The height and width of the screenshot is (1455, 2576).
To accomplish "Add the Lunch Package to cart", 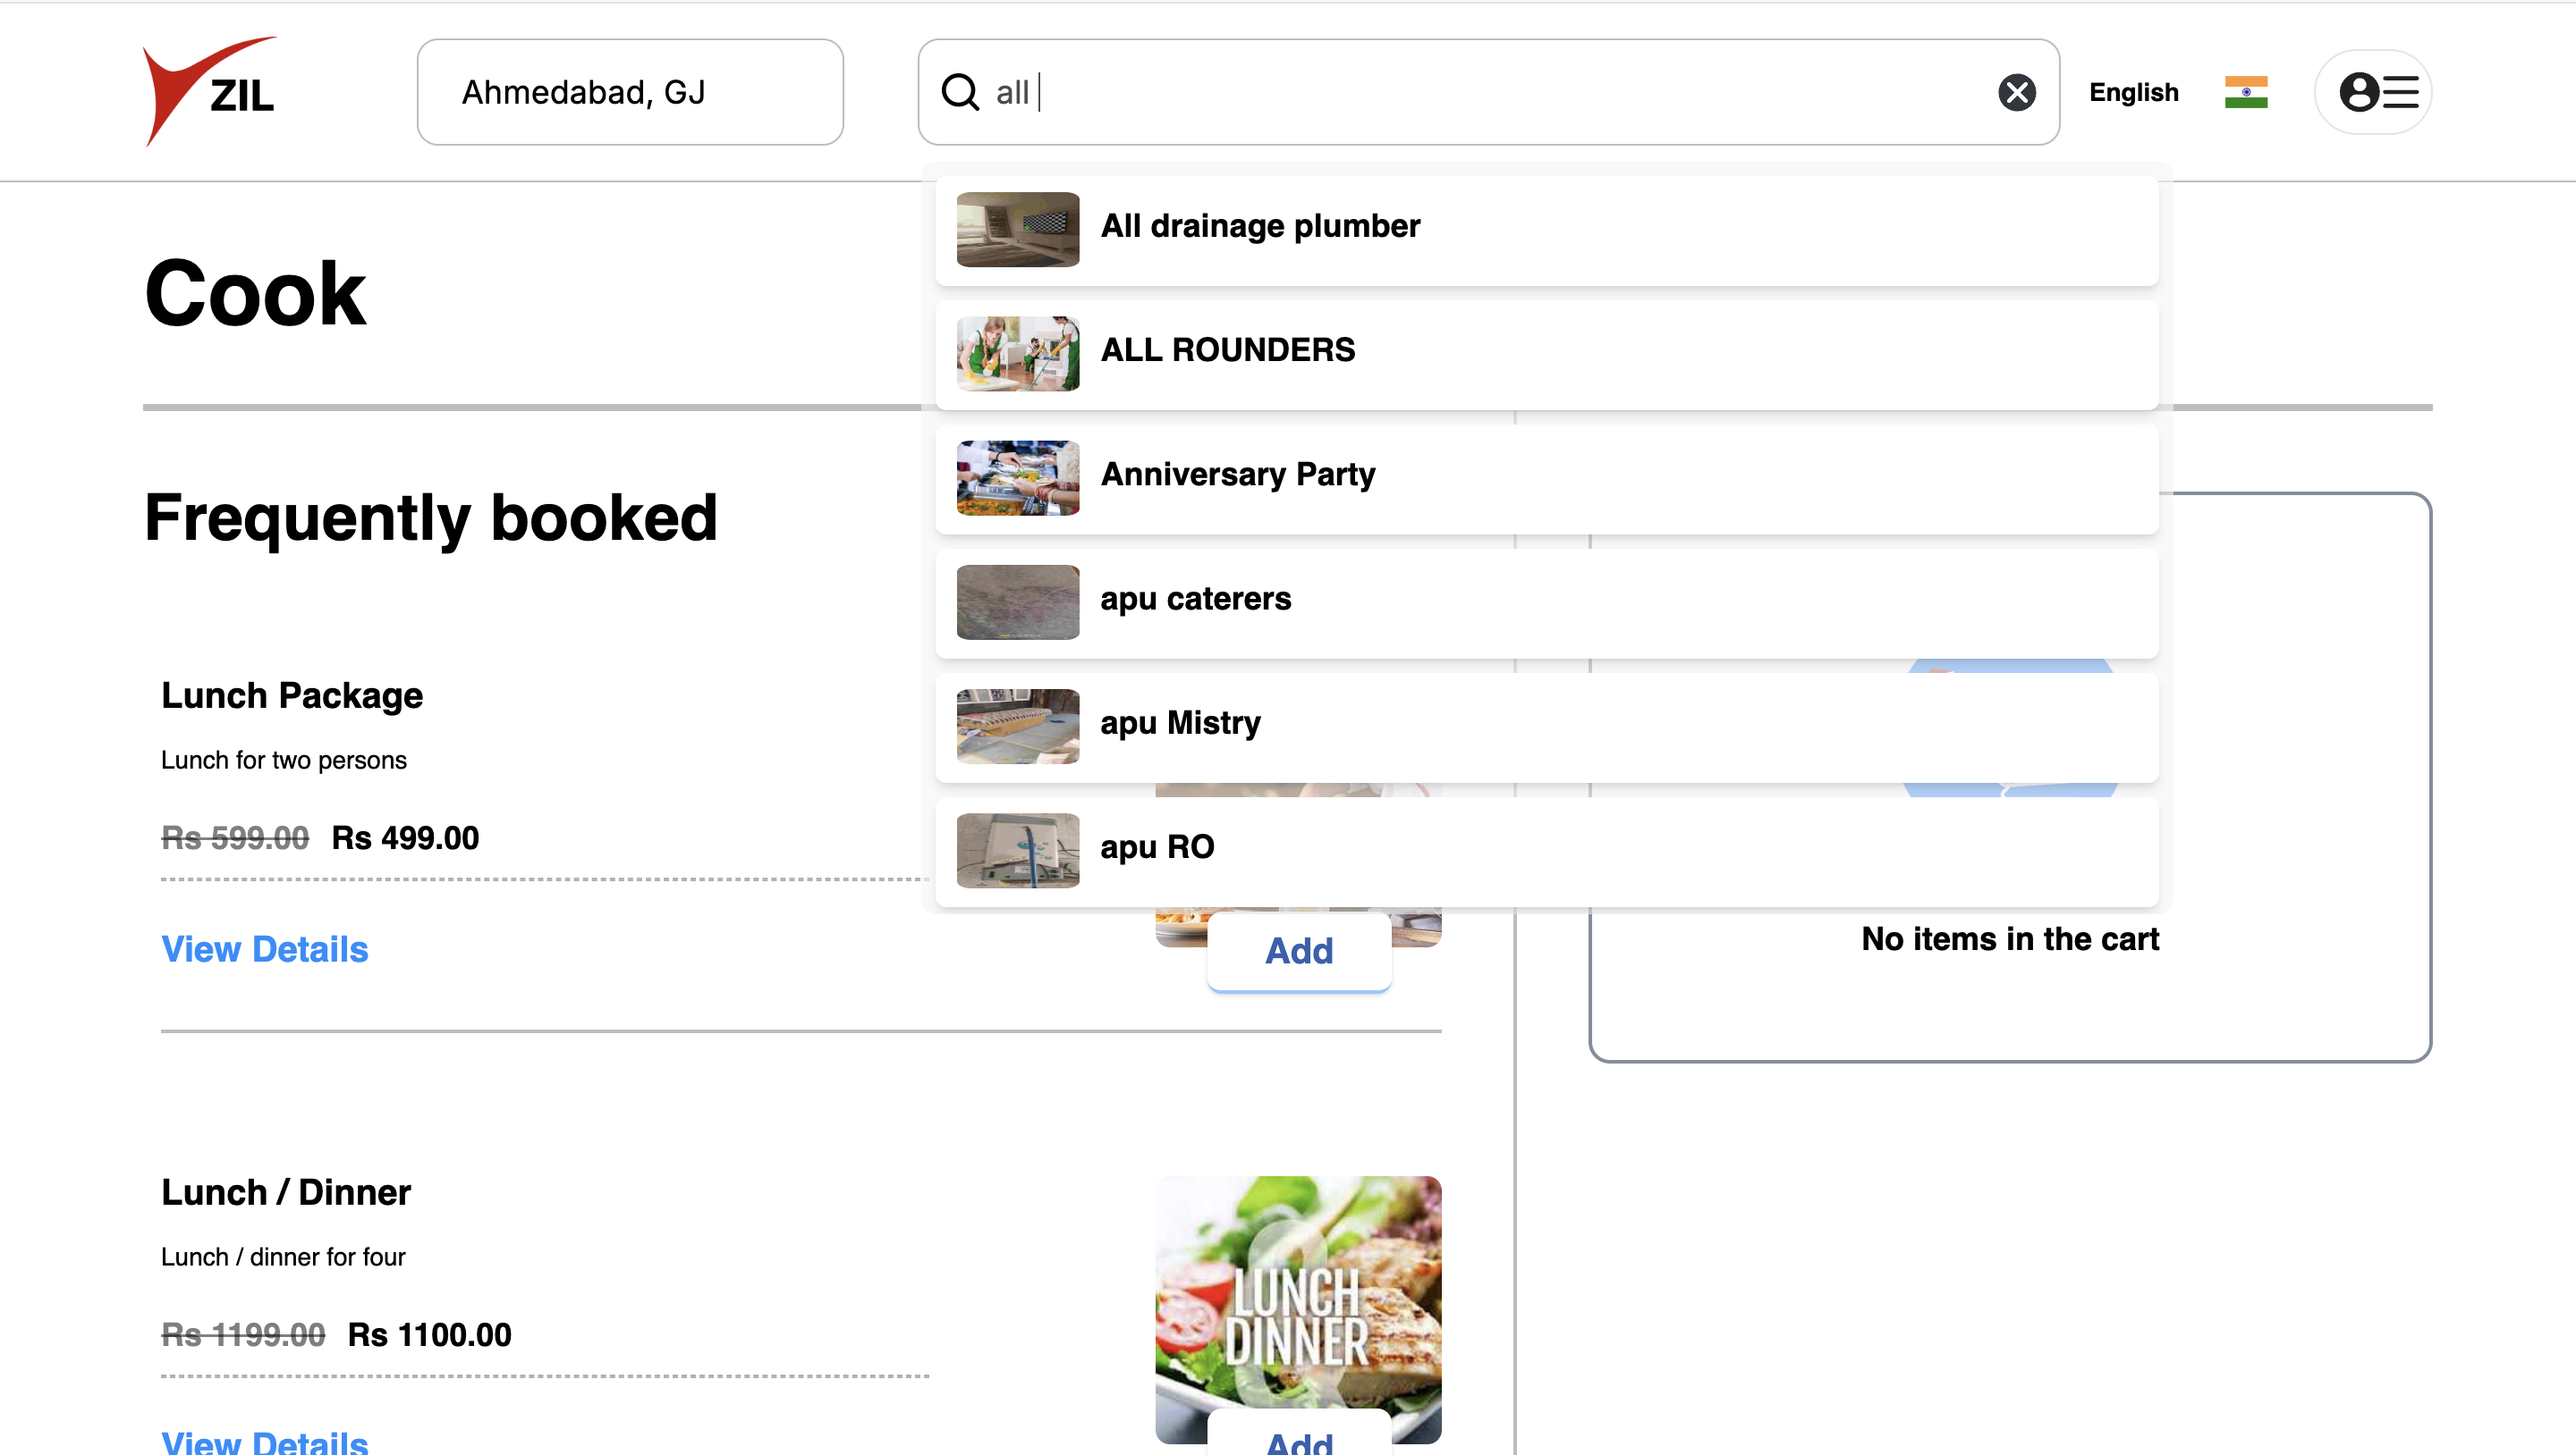I will coord(1298,950).
